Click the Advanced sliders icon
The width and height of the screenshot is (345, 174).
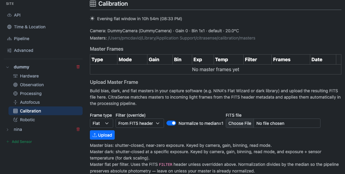point(9,50)
